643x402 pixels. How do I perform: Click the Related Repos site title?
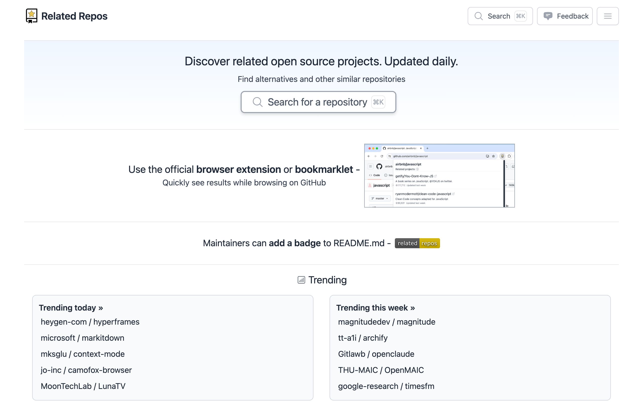point(74,16)
